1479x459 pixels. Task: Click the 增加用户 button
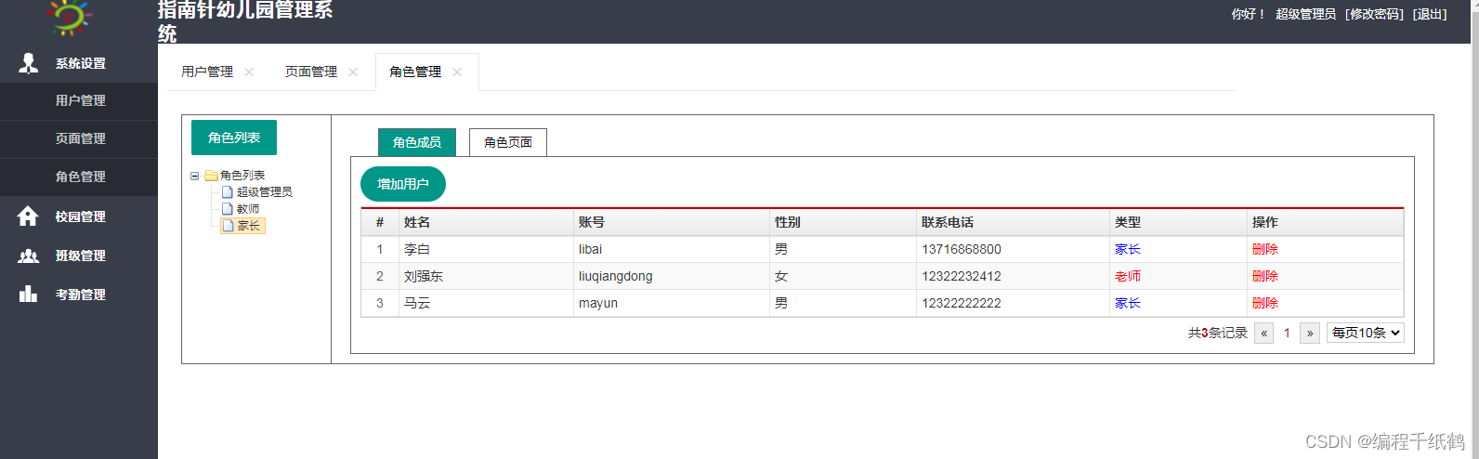click(403, 184)
